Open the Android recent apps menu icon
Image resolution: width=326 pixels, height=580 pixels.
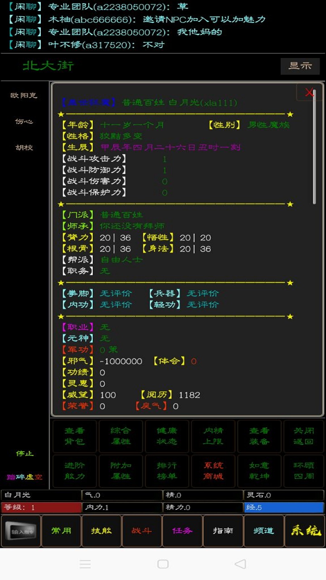[85, 564]
